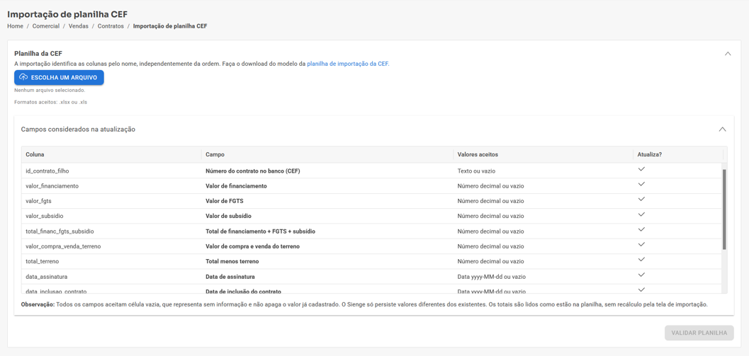Click checkmark icon in valor_subsidio row
Image resolution: width=749 pixels, height=356 pixels.
pos(641,214)
